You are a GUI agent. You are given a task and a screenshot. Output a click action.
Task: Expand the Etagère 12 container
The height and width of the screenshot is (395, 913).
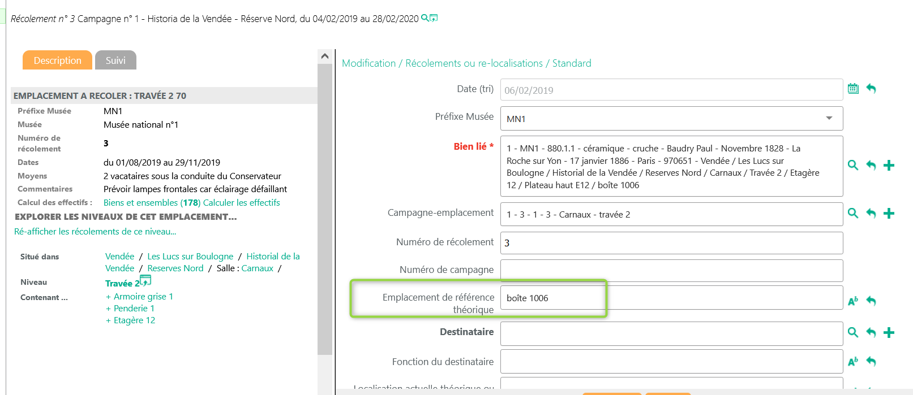point(108,320)
